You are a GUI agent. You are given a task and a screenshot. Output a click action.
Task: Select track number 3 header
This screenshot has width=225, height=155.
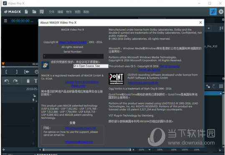(33, 132)
